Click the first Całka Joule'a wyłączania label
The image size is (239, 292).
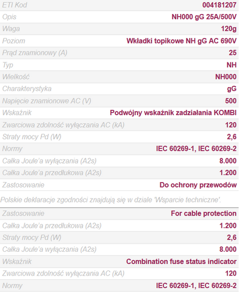(x=50, y=161)
